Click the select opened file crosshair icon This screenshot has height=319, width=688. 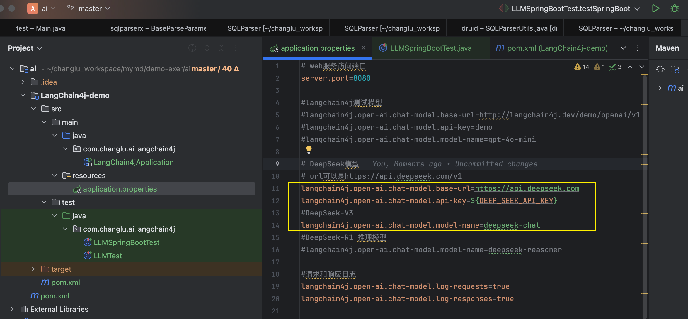point(192,48)
